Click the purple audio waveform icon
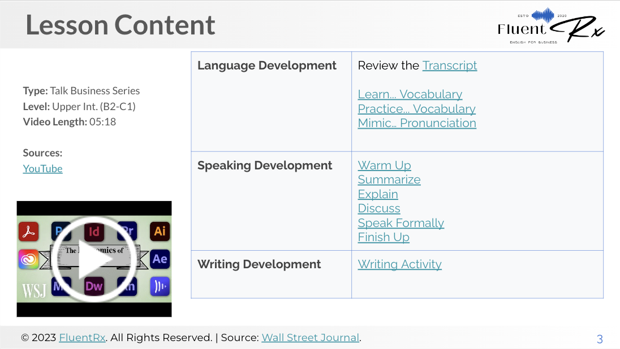 (160, 286)
